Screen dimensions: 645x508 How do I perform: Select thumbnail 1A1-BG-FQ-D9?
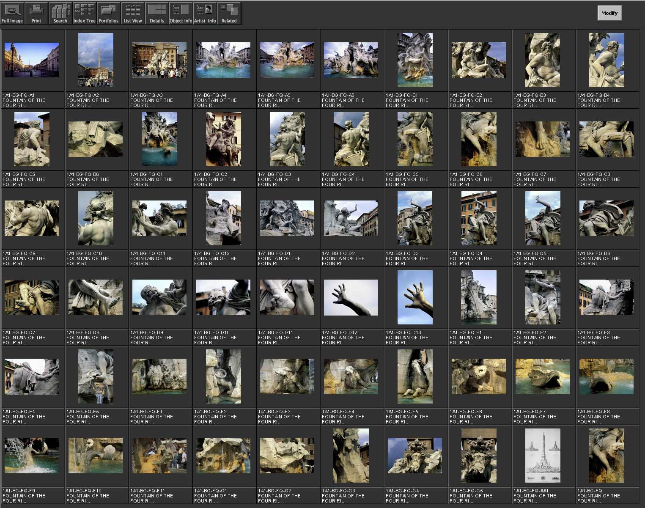click(x=159, y=297)
